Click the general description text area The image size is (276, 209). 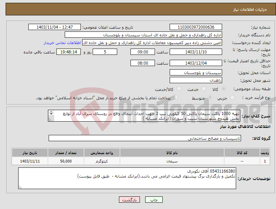tap(144, 116)
